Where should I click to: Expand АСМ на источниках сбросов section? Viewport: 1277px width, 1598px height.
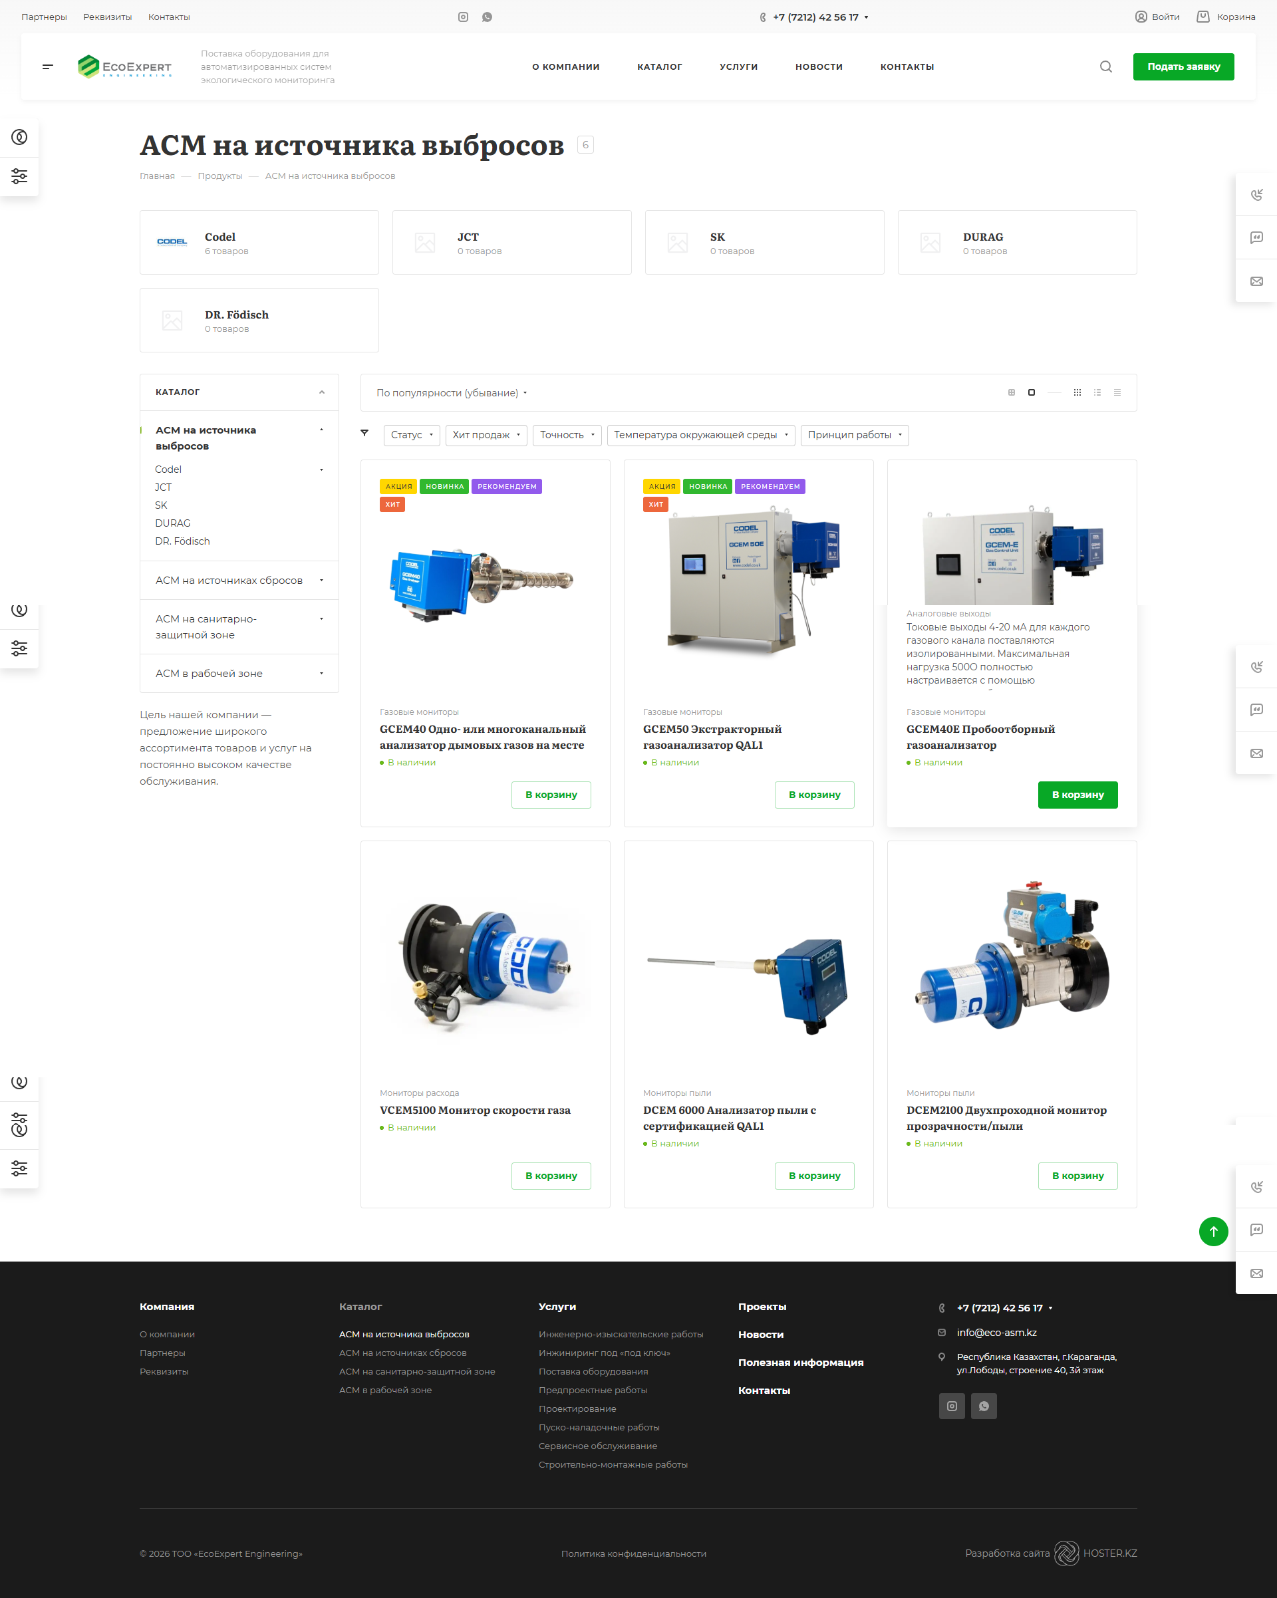(x=321, y=581)
